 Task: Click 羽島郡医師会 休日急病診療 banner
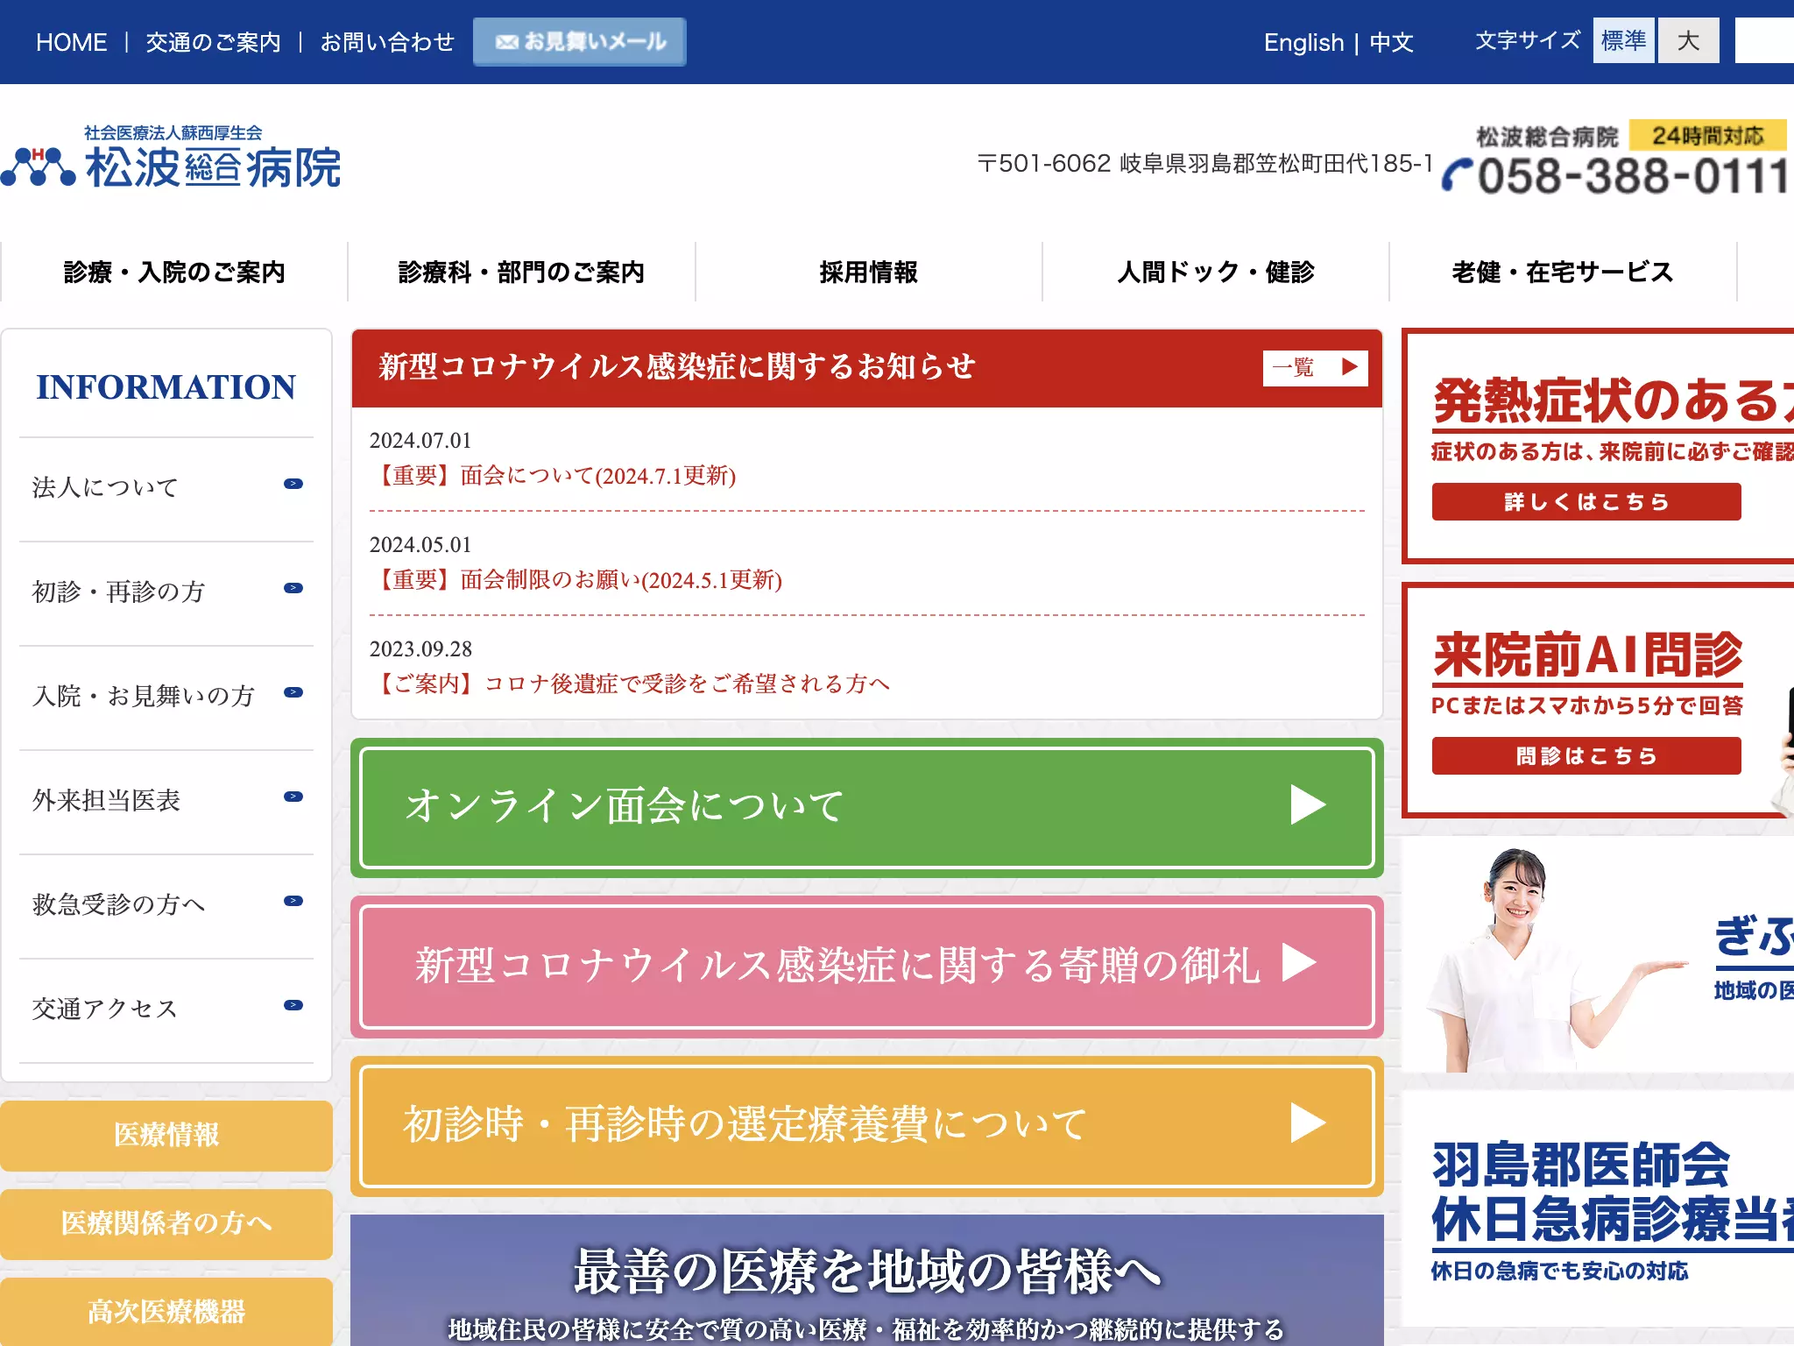coord(1598,1208)
